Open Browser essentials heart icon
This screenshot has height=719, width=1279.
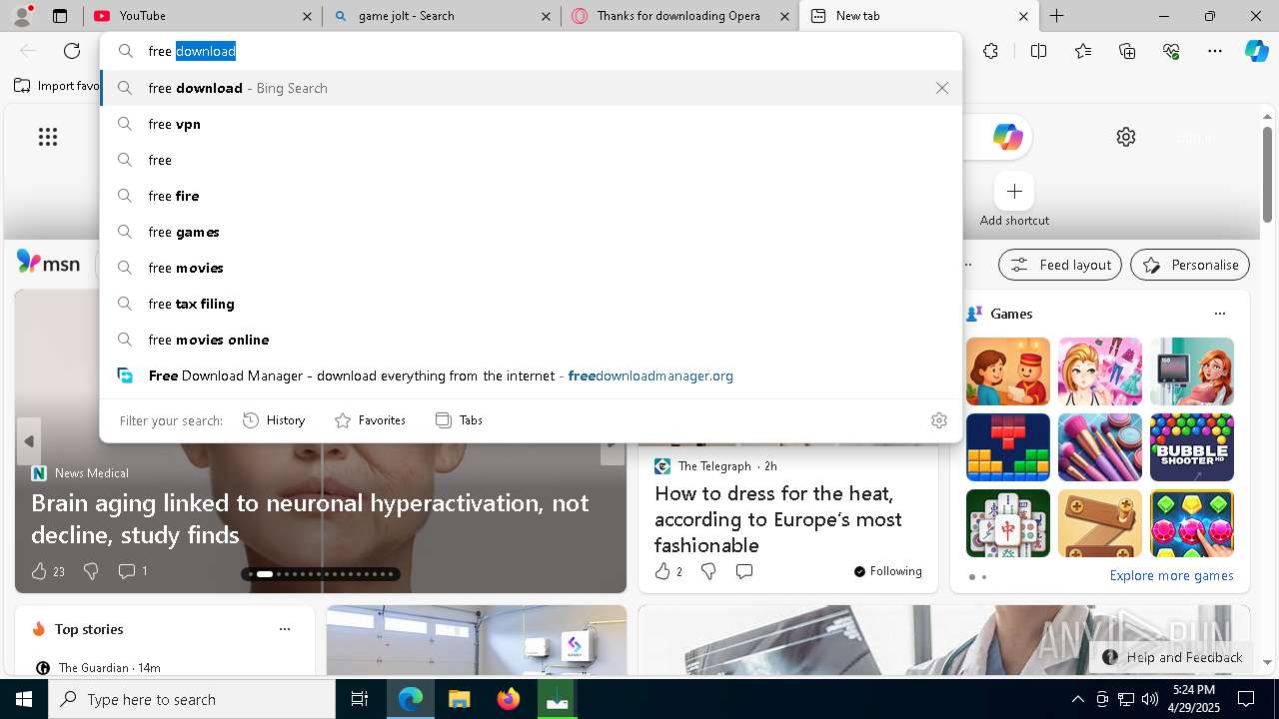pyautogui.click(x=1171, y=51)
